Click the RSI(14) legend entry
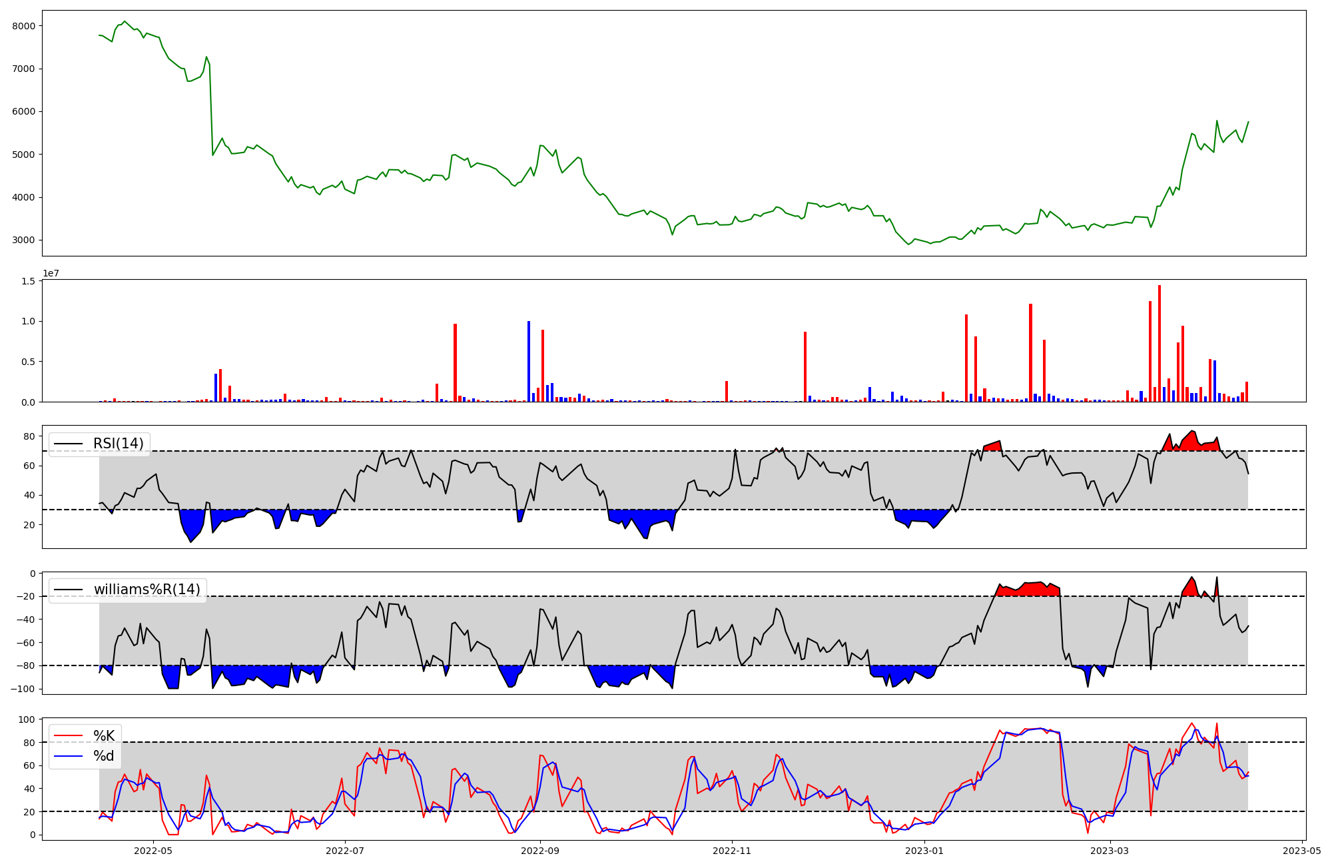Screen dimensions: 1332x866 118,444
